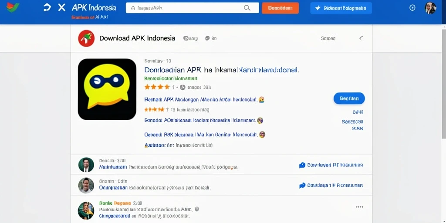
Task: Click the curved back arrow in blue header
Action: [47, 8]
